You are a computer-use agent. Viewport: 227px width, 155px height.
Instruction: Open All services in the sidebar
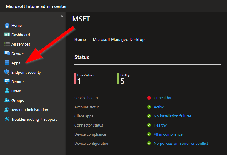(x=21, y=44)
